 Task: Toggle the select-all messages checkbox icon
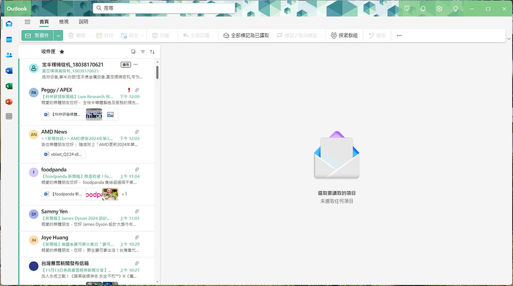point(133,52)
